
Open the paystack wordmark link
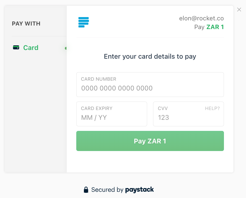[139, 190]
